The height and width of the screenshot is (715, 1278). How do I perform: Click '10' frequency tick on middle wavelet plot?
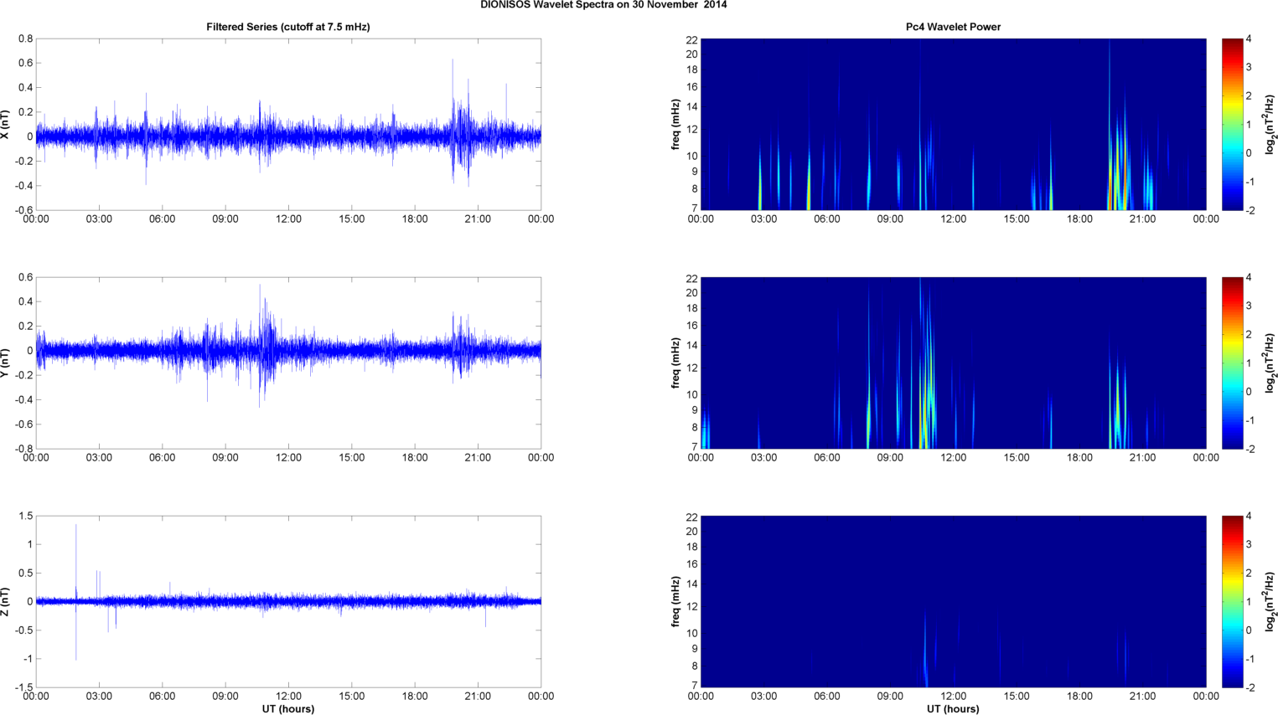(692, 394)
